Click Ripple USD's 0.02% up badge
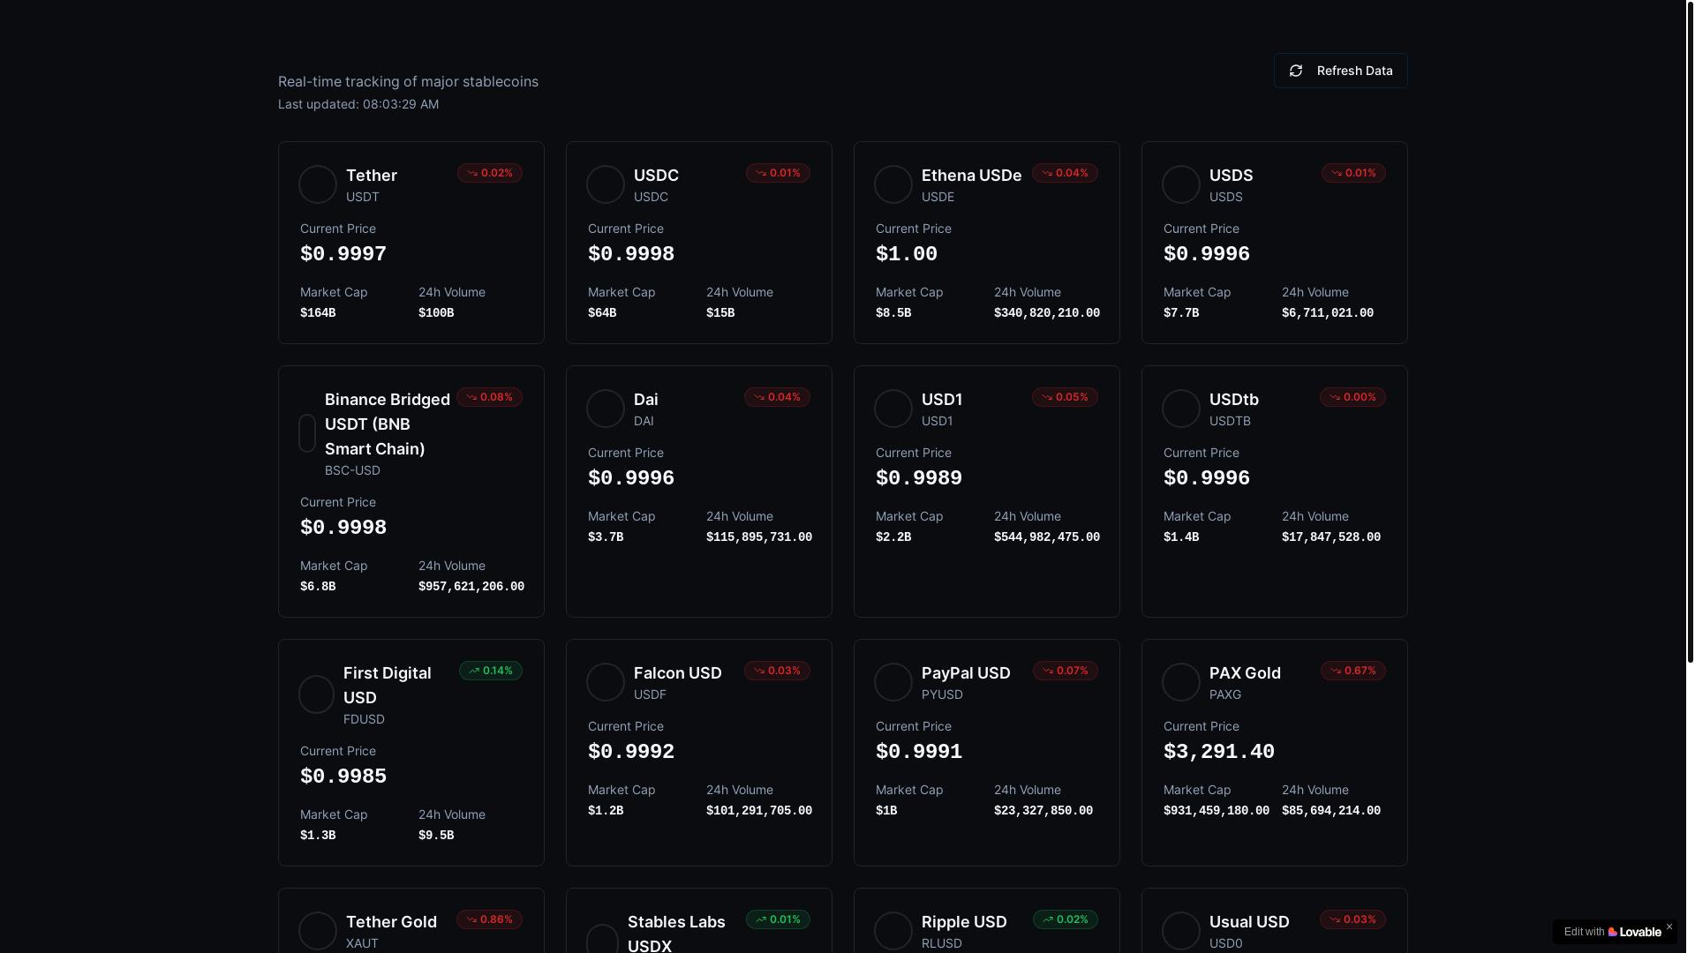The image size is (1695, 953). coord(1066,919)
